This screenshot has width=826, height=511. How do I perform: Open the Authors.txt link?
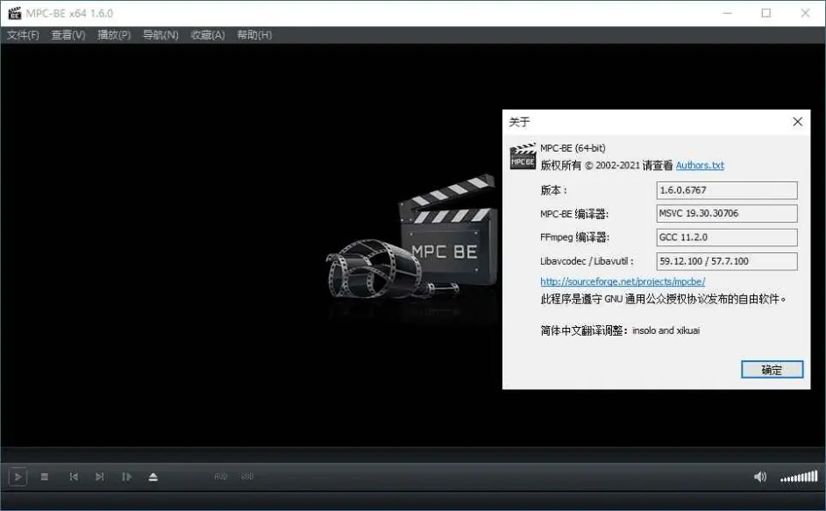[699, 165]
